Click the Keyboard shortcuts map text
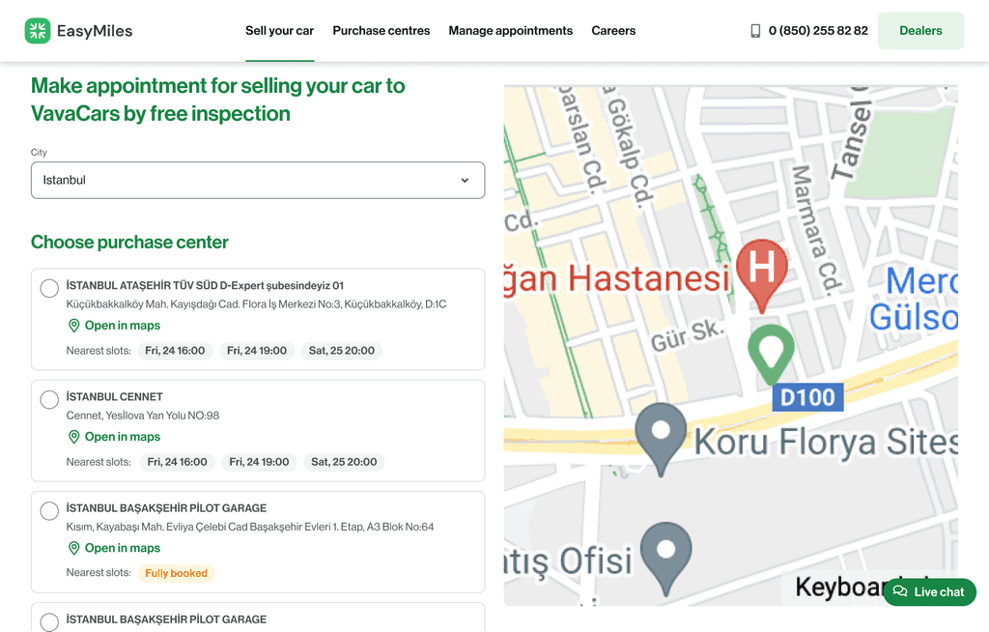989x632 pixels. pyautogui.click(x=840, y=588)
